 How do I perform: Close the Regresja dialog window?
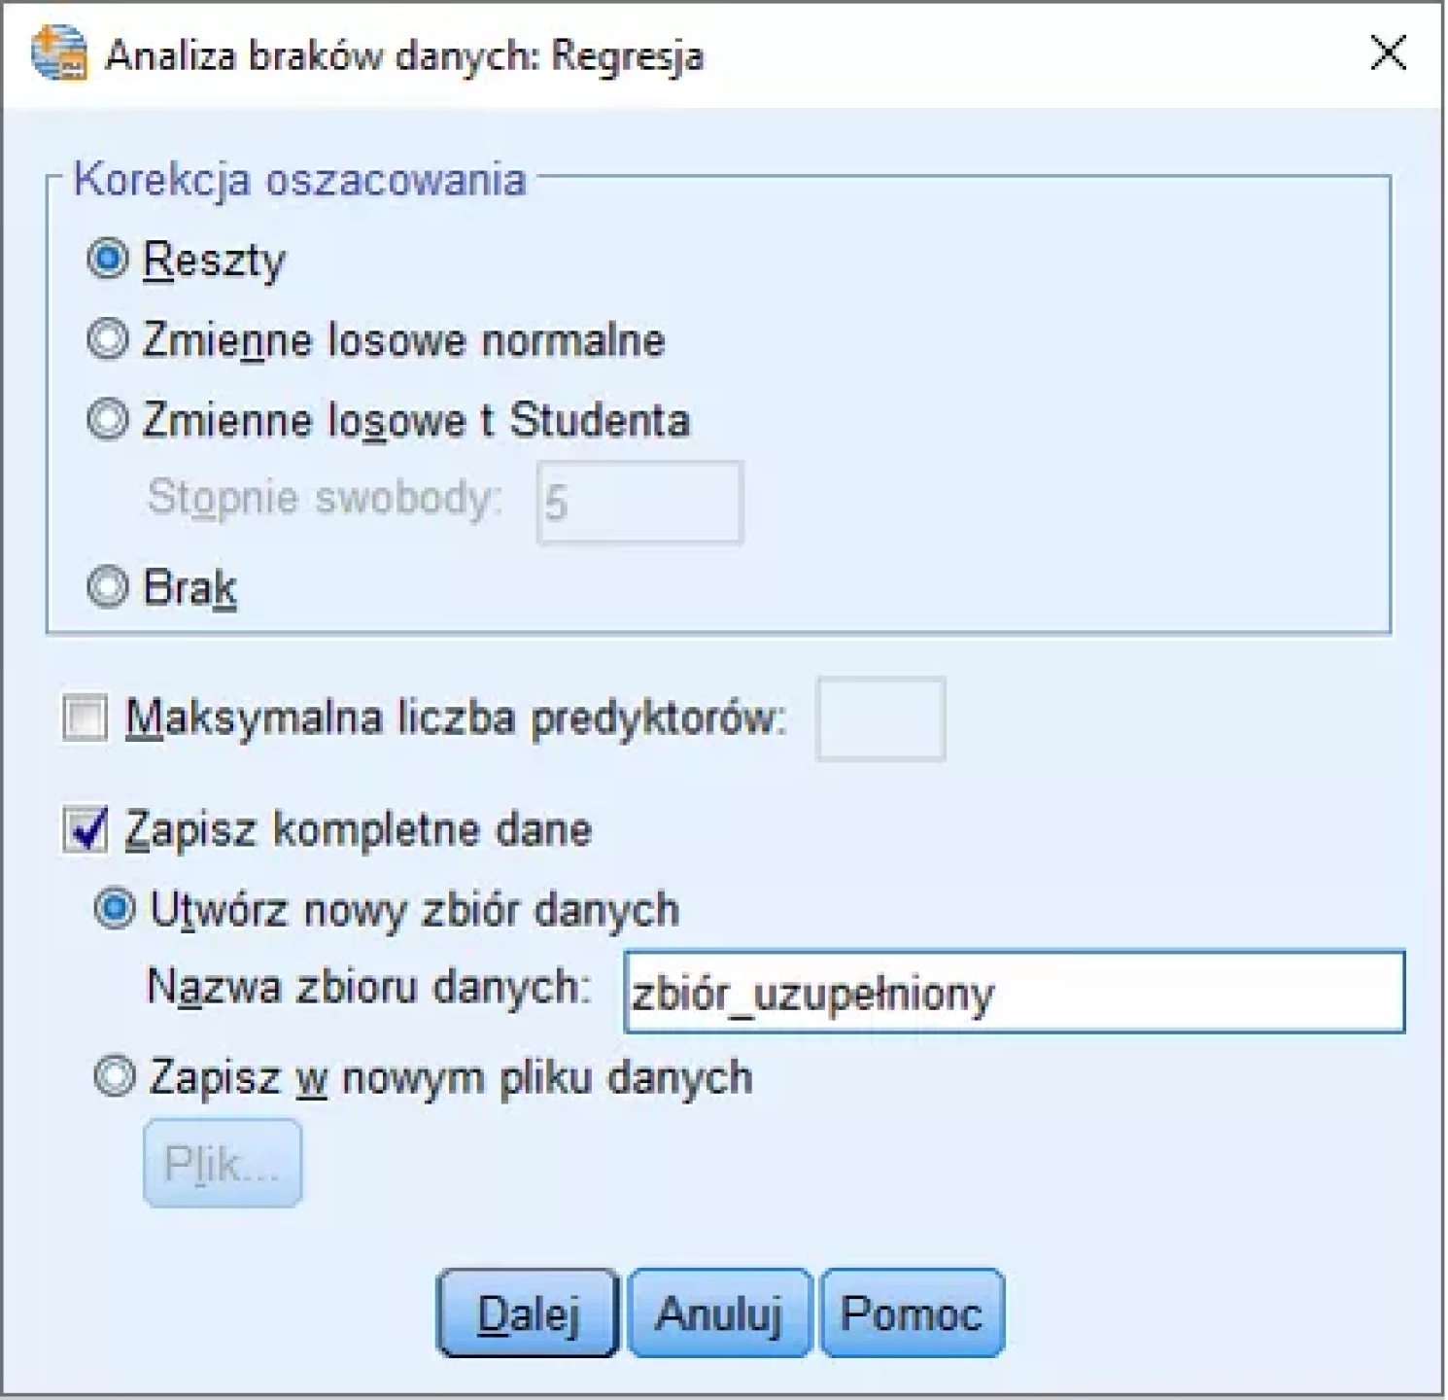[1388, 53]
